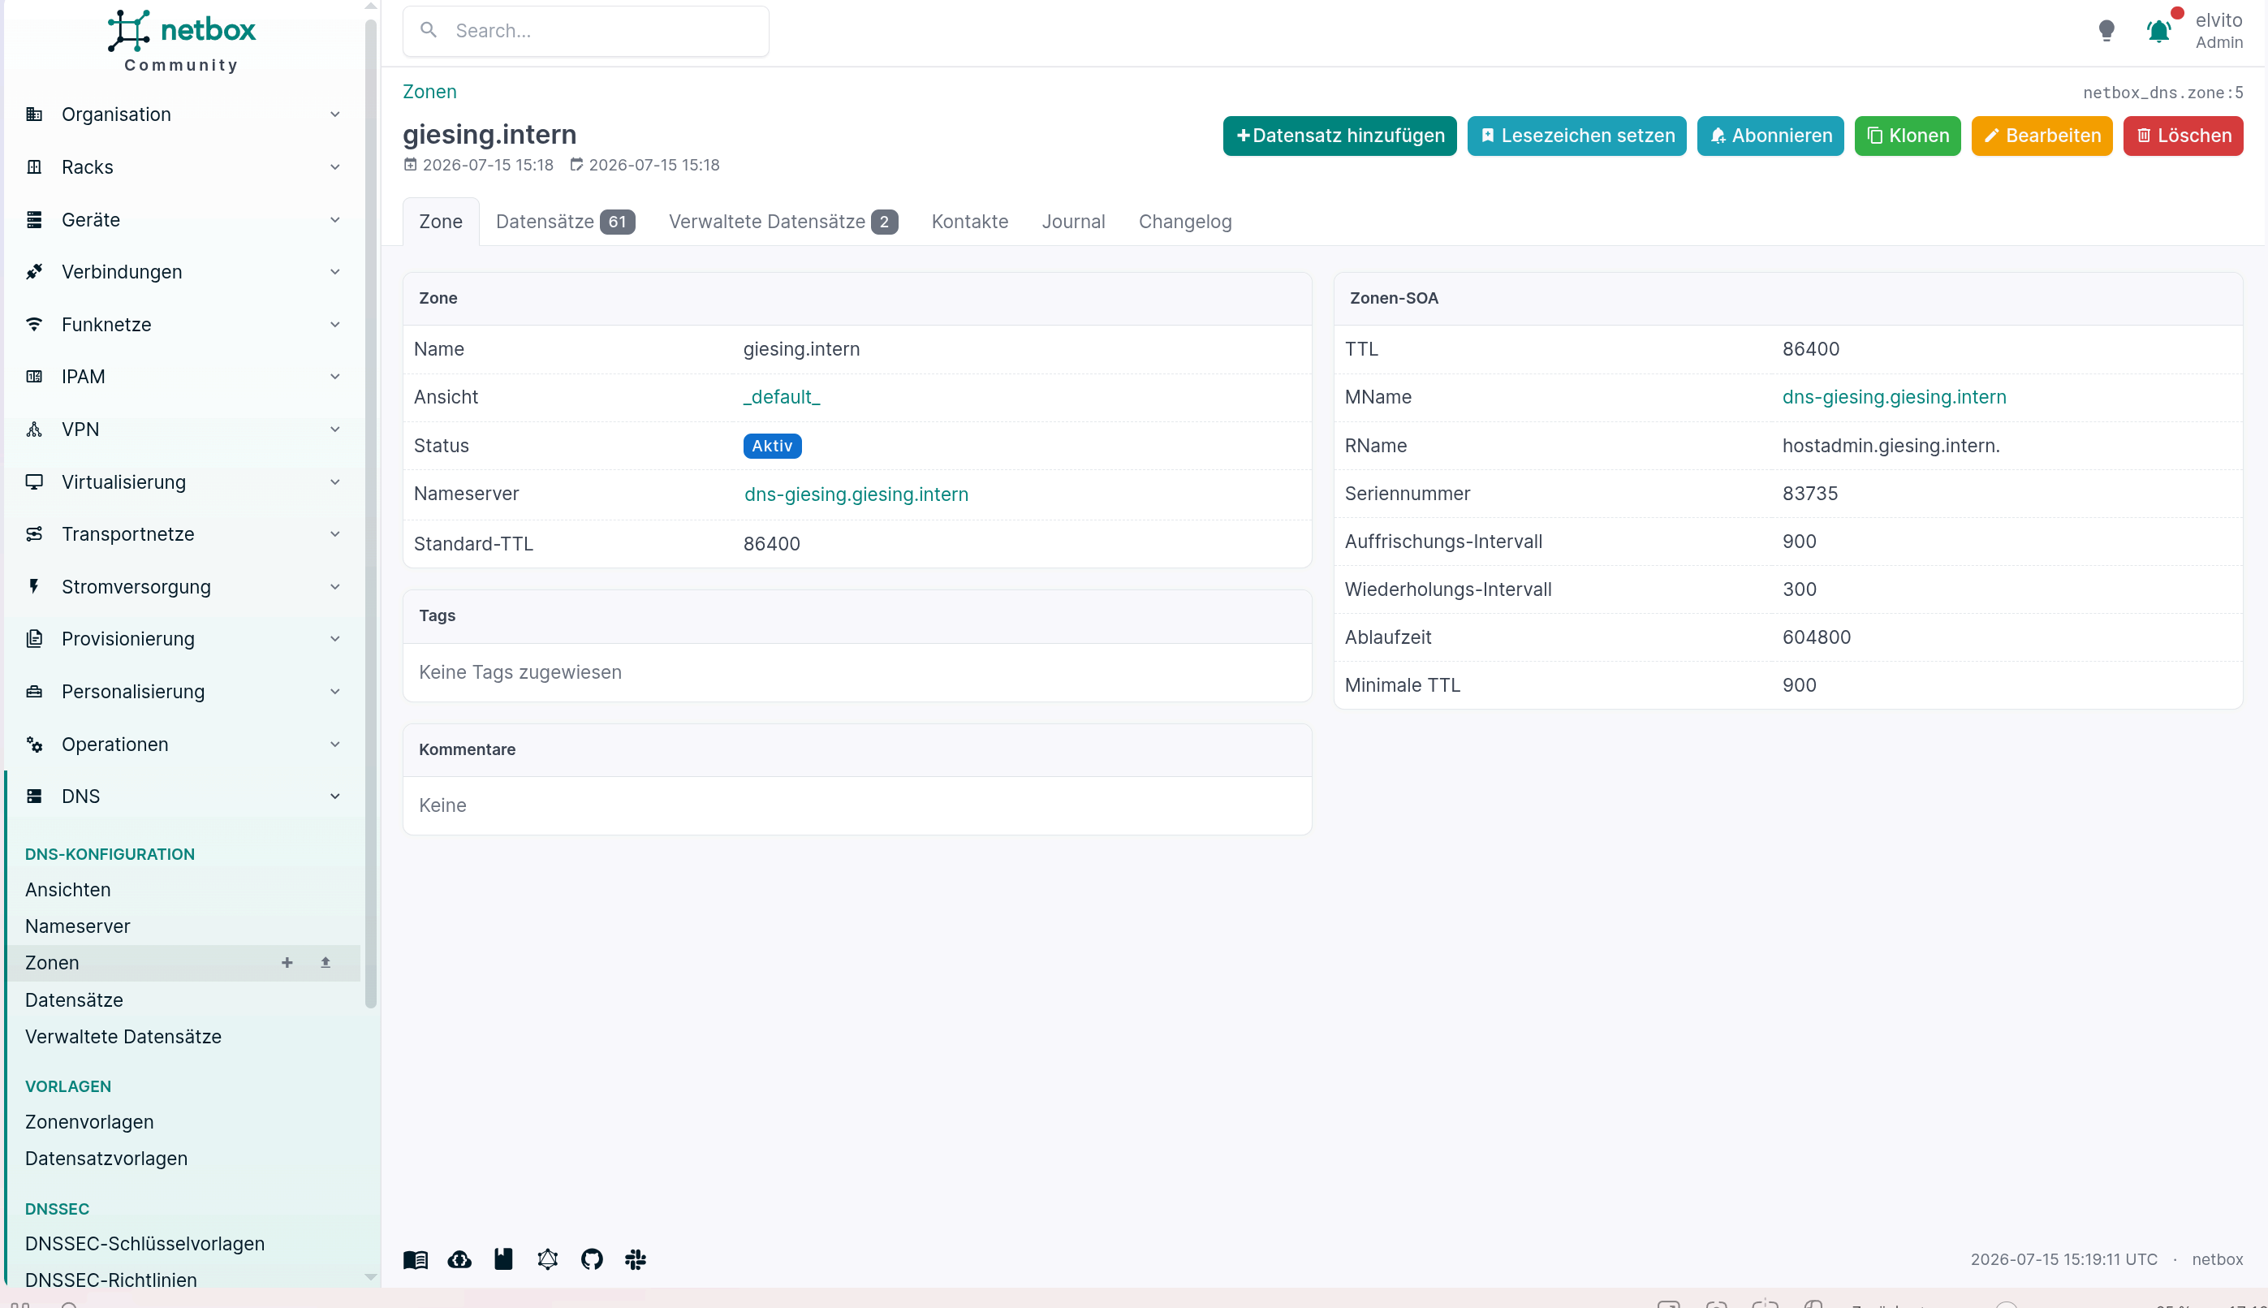Expand the VPN menu chevron
2268x1308 pixels.
click(x=335, y=430)
